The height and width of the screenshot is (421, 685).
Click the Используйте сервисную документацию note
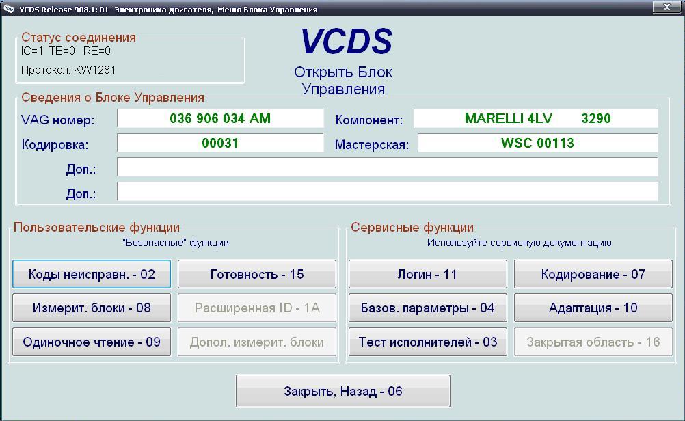click(x=519, y=243)
